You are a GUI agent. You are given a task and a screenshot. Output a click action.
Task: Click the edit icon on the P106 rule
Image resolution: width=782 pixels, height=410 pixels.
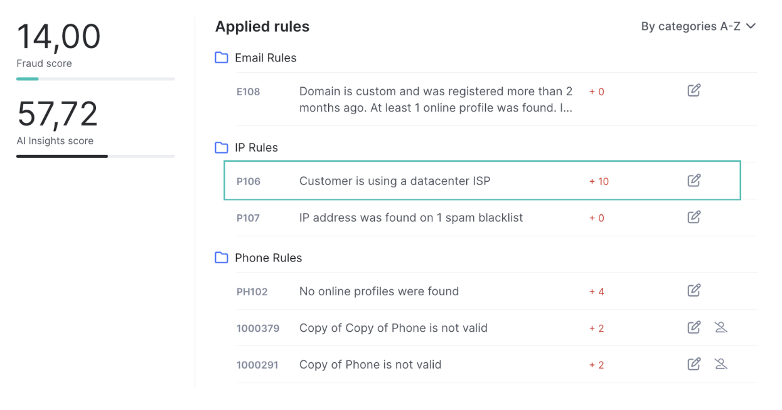[x=694, y=180]
